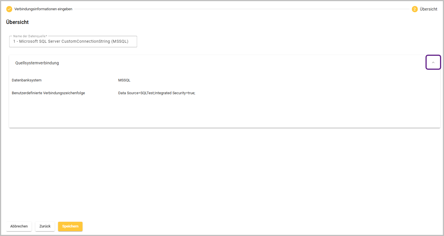This screenshot has width=444, height=236.
Task: Click the 'Benutzerdefinierte Verbindungszeichenfolge' label
Action: click(x=48, y=93)
